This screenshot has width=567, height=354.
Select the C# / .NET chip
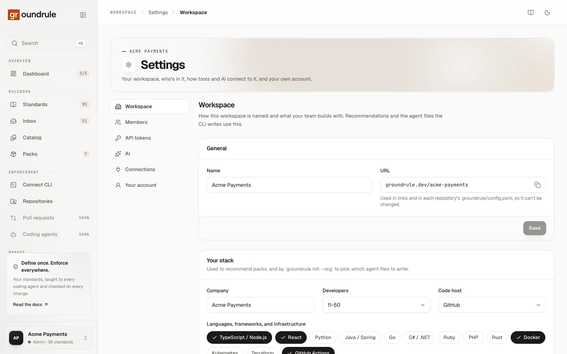pos(419,337)
